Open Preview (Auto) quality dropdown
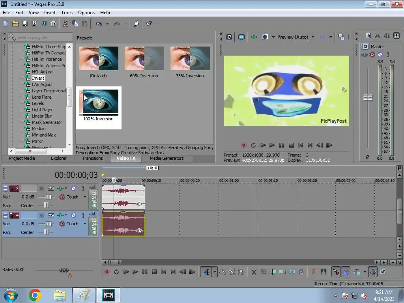404x303 pixels. (313, 37)
